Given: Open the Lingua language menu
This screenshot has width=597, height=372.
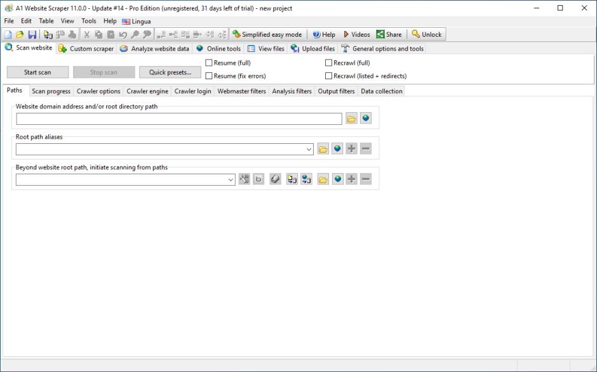Looking at the screenshot, I should [x=137, y=22].
